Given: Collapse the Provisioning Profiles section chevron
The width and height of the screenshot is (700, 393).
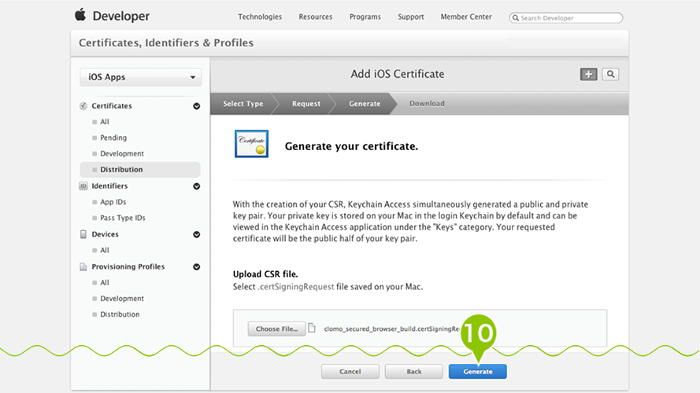Looking at the screenshot, I should click(196, 267).
